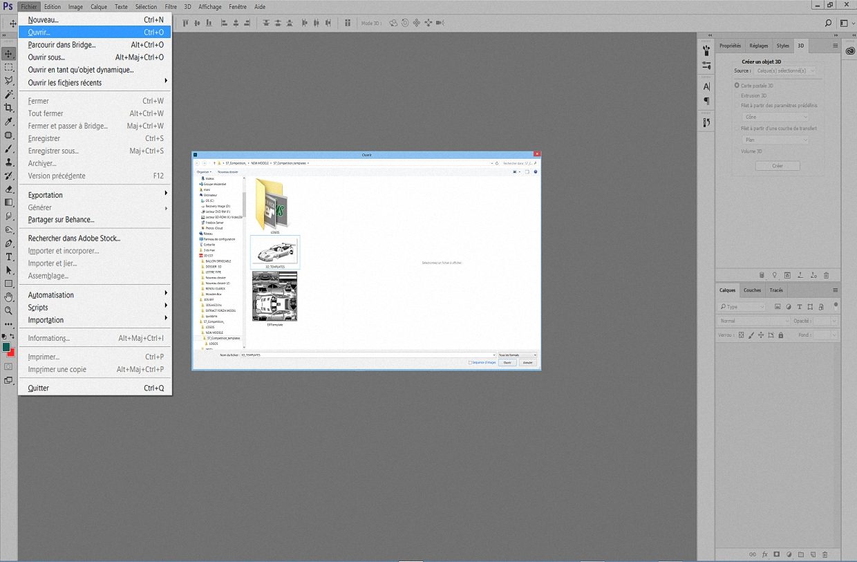Open the Source dropdown in 3D panel
Screen dimensions: 857x562
785,71
